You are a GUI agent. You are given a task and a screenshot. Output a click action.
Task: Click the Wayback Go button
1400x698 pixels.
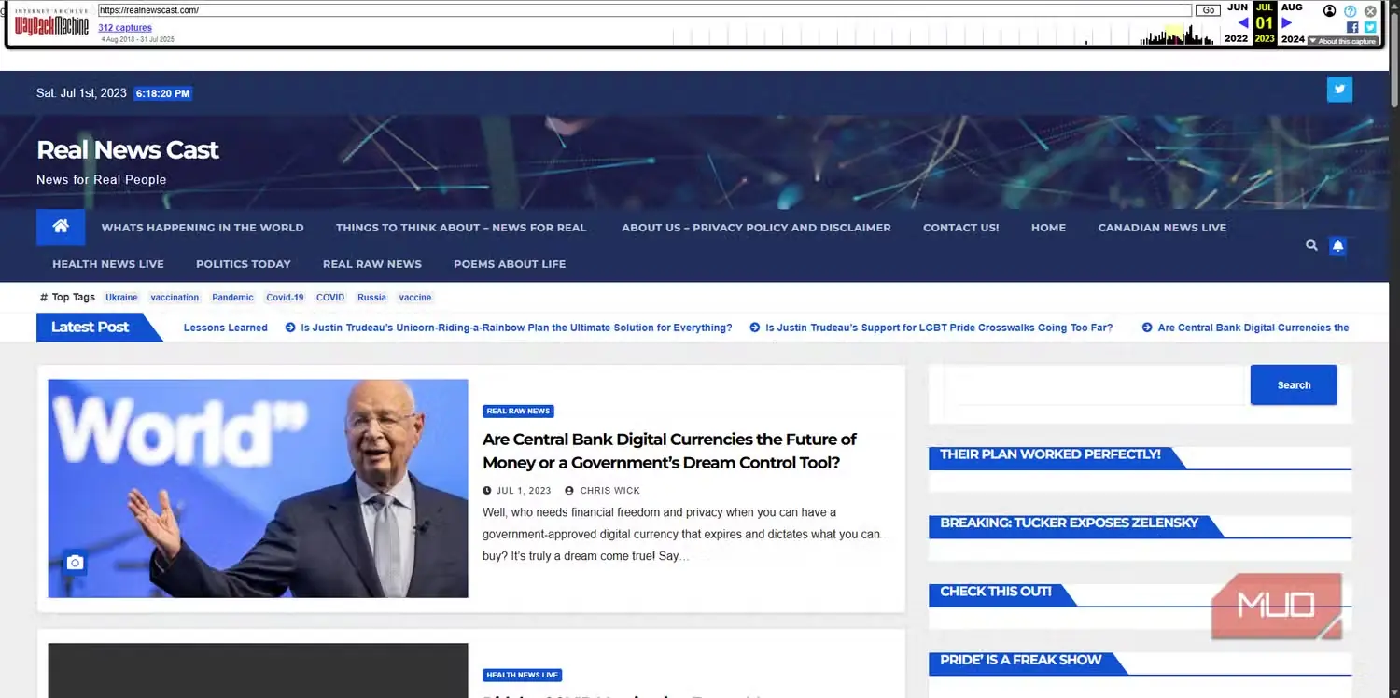(1208, 10)
